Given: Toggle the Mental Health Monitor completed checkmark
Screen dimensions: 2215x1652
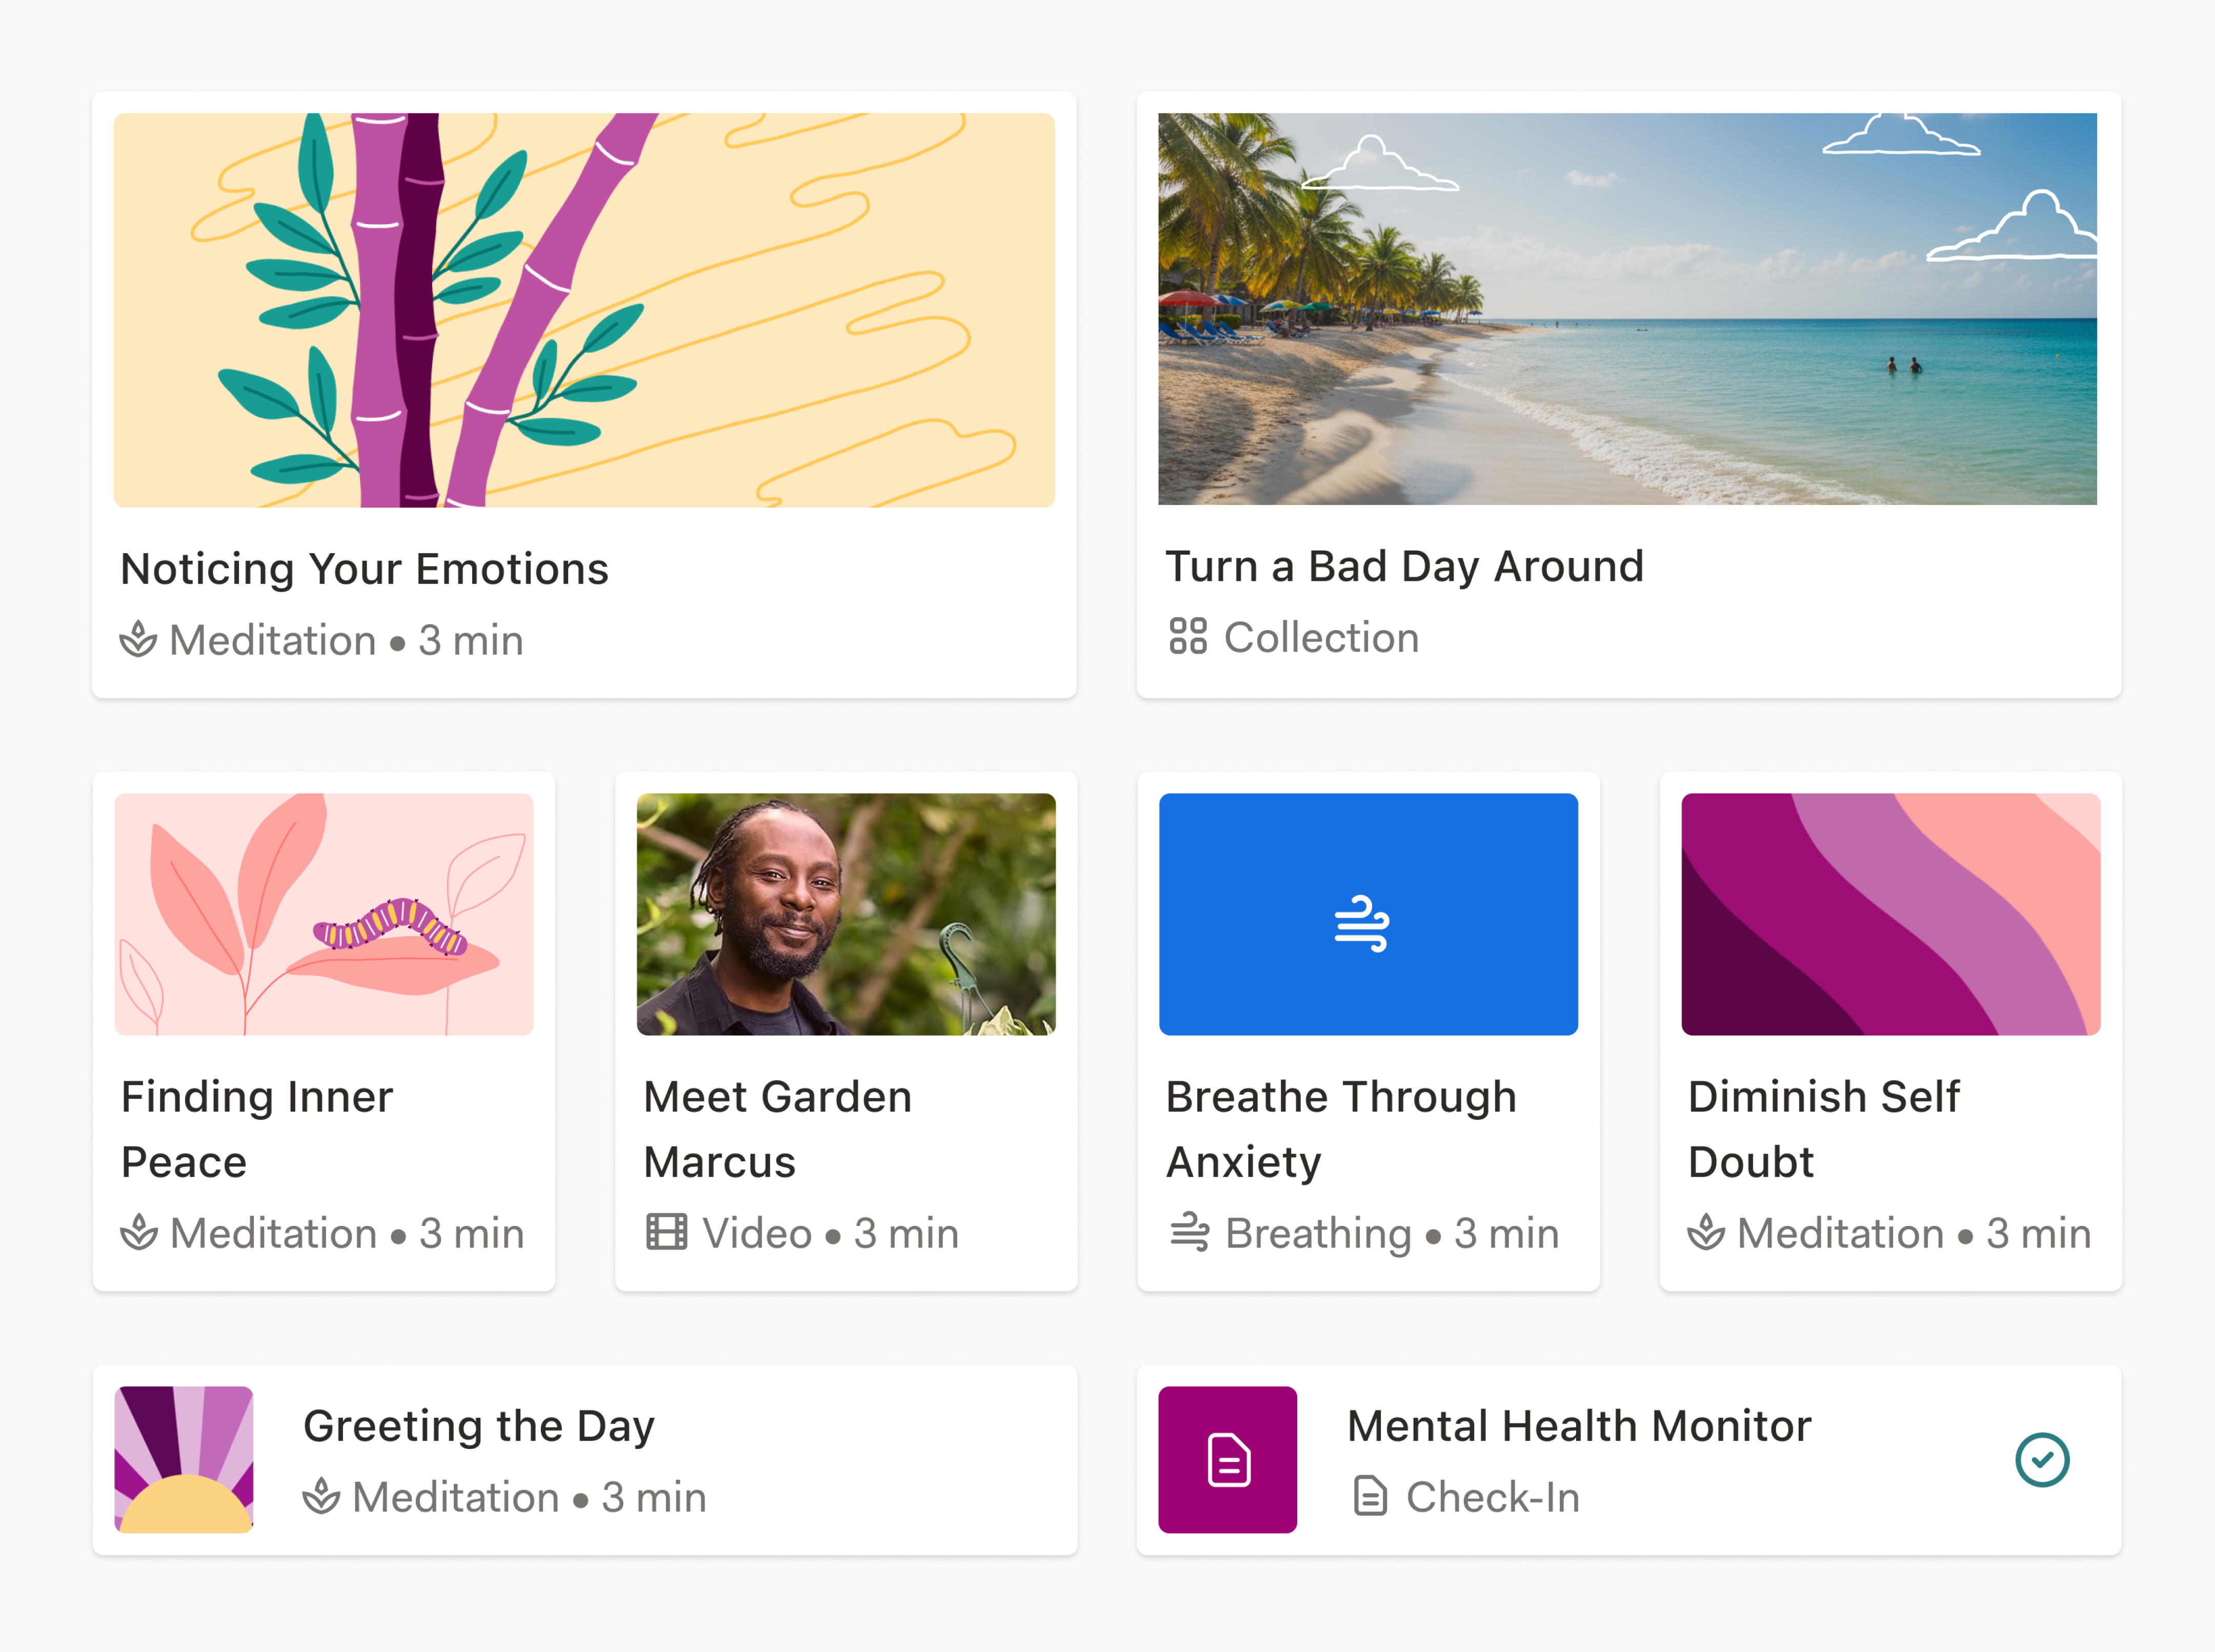Looking at the screenshot, I should [x=2041, y=1460].
